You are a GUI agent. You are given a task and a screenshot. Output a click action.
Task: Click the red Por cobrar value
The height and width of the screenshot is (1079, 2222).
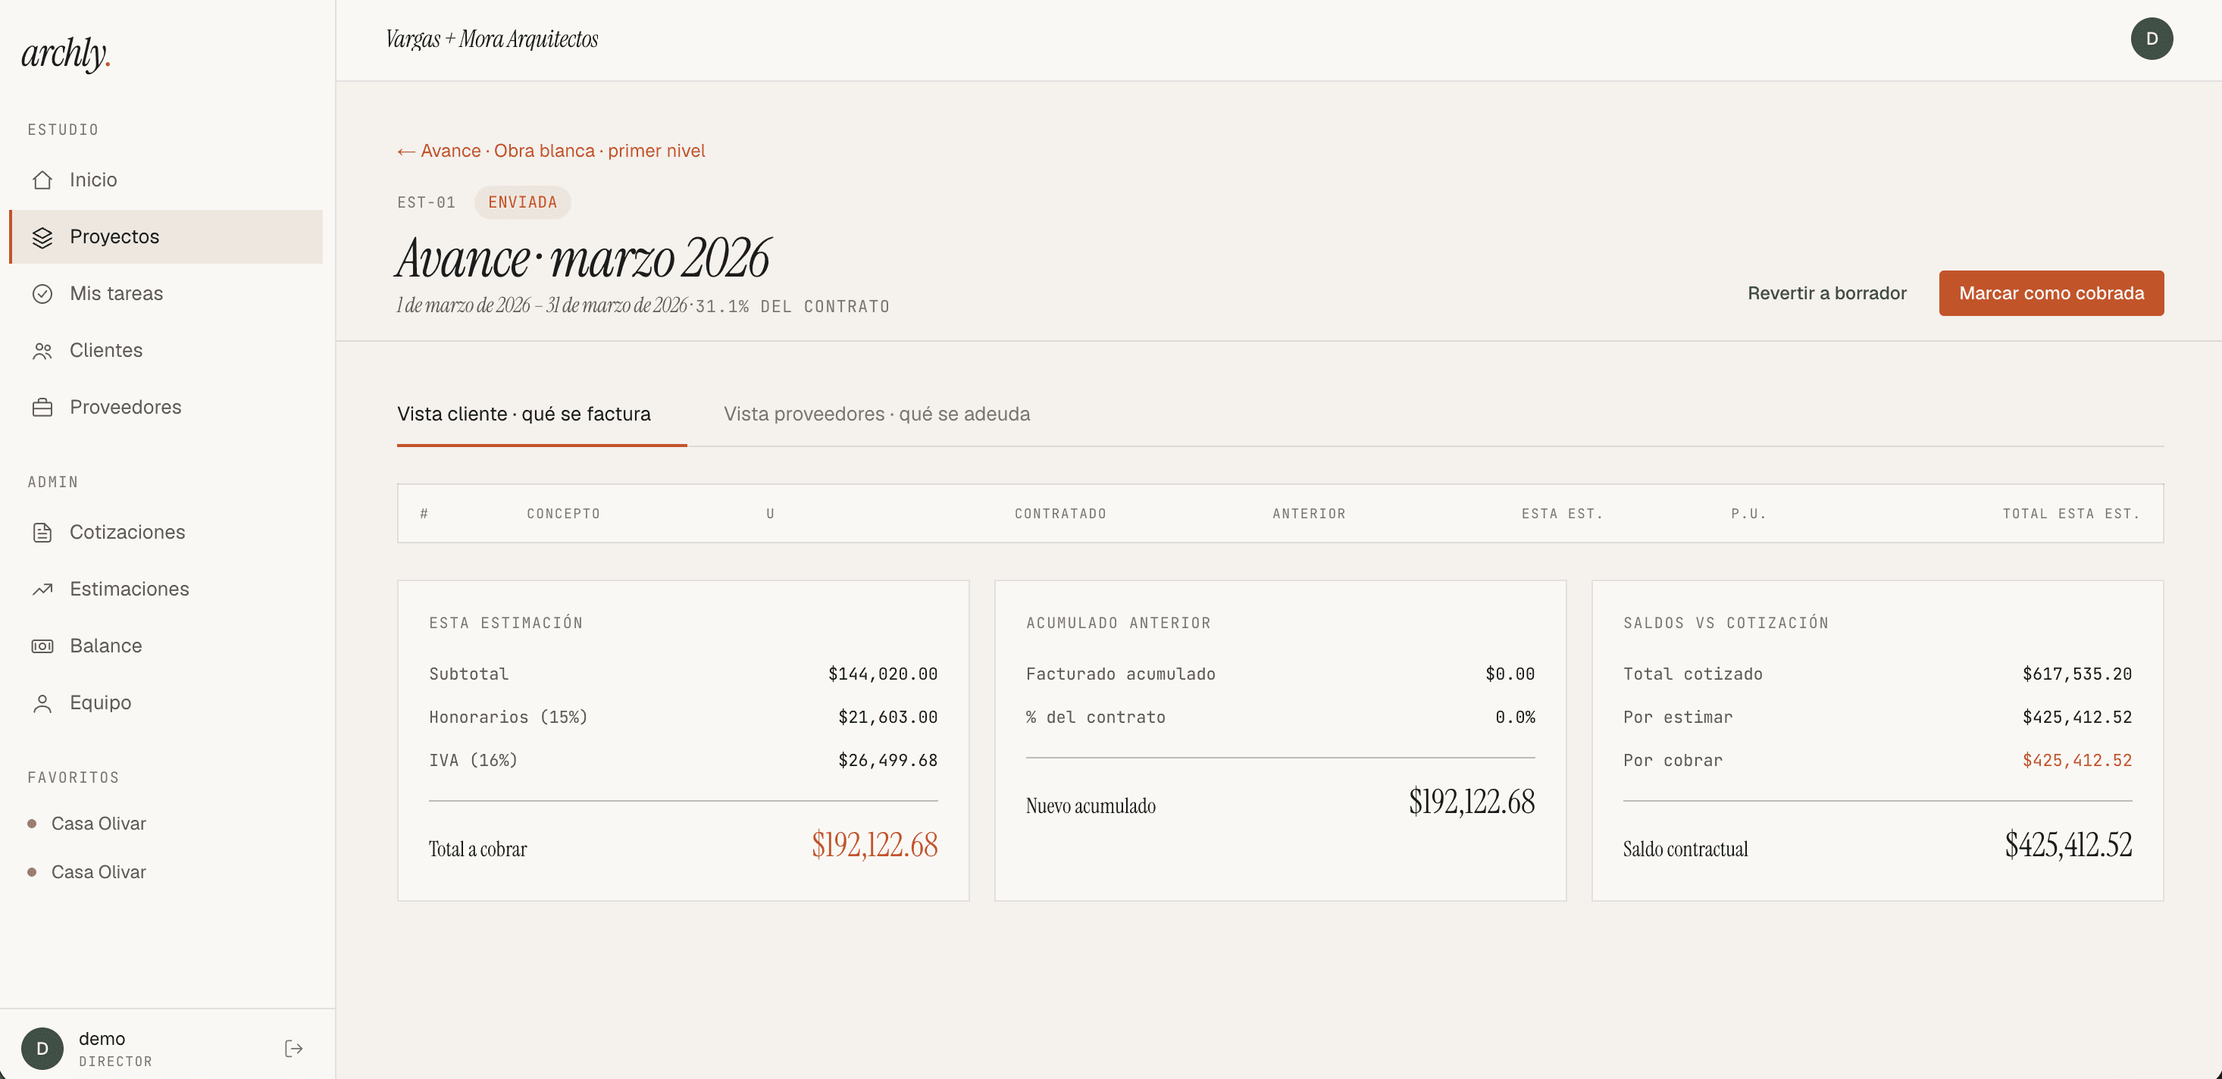[x=2076, y=760]
